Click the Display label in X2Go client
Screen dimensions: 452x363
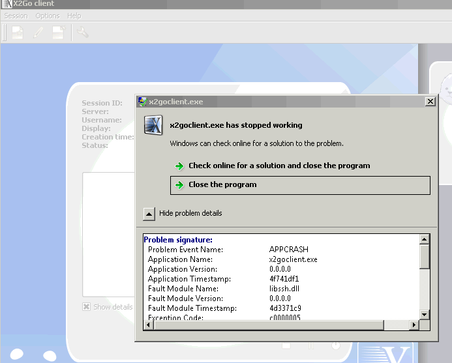(96, 128)
